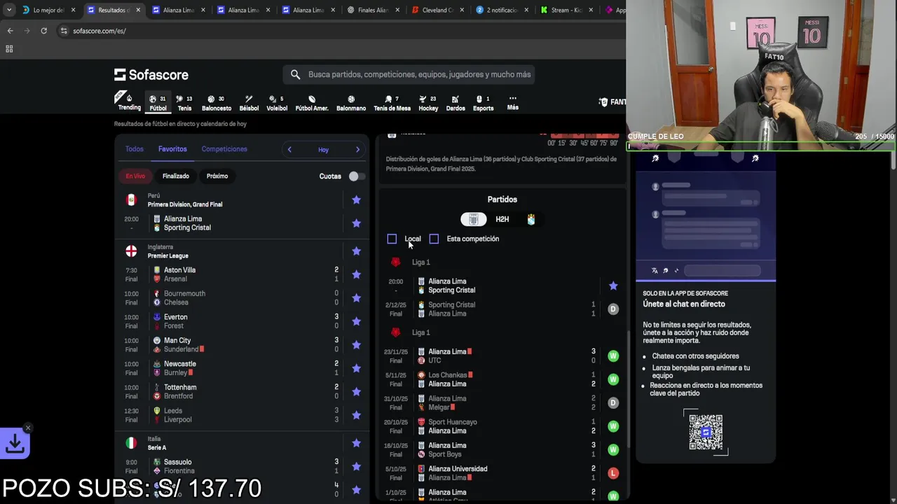Open the browser apps grid icon
897x504 pixels.
click(9, 49)
